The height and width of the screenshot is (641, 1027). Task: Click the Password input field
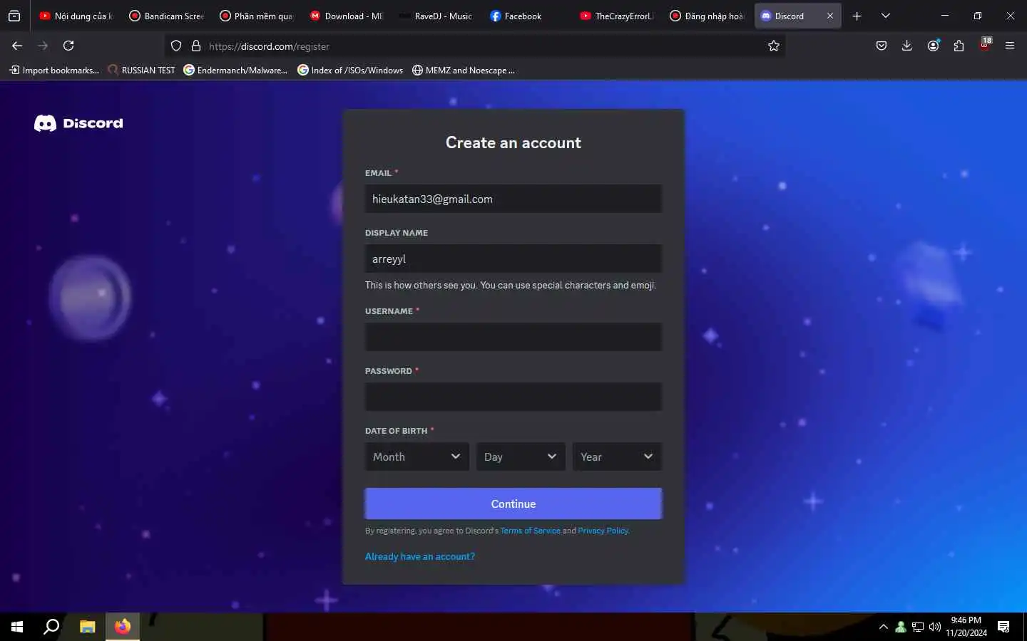(513, 397)
